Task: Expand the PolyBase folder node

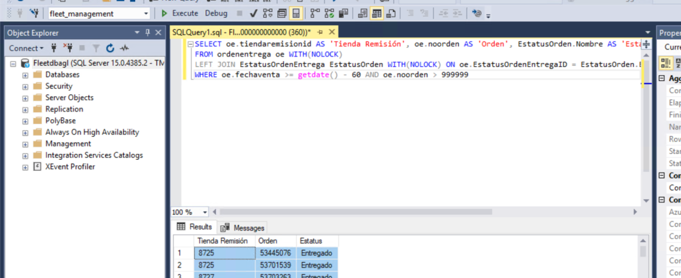Action: [25, 121]
